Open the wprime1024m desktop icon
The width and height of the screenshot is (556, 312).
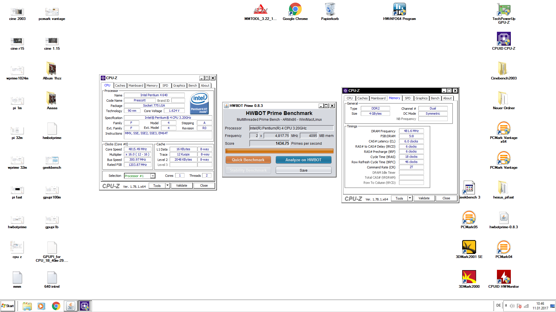pyautogui.click(x=17, y=73)
